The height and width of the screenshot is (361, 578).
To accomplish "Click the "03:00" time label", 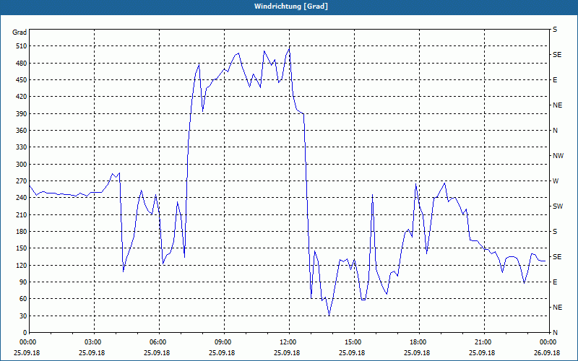I will 92,342.
